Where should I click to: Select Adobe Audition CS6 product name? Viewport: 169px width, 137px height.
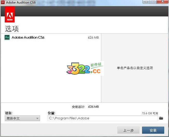28,37
